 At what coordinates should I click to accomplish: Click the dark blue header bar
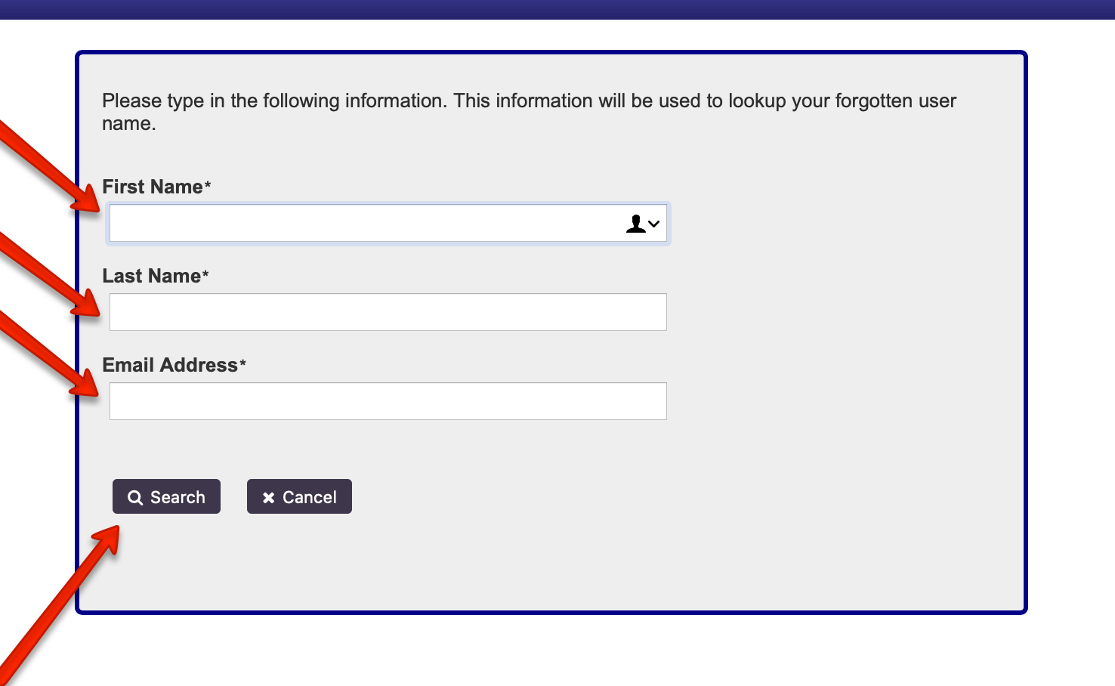click(x=557, y=9)
